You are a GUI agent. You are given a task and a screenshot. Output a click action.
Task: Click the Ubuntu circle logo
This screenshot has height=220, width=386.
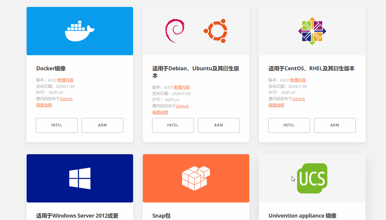215,31
